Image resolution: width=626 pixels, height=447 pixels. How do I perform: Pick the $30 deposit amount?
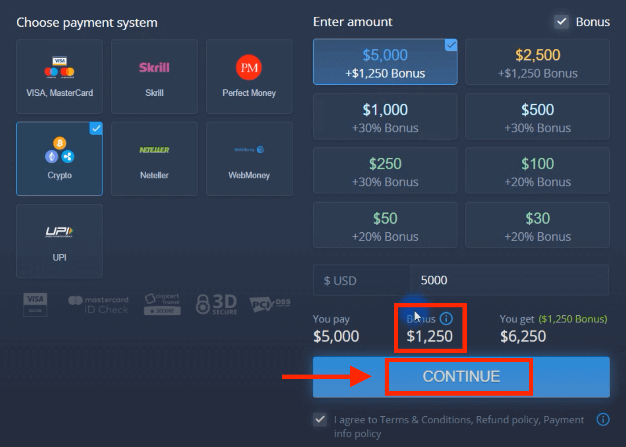[x=537, y=225]
